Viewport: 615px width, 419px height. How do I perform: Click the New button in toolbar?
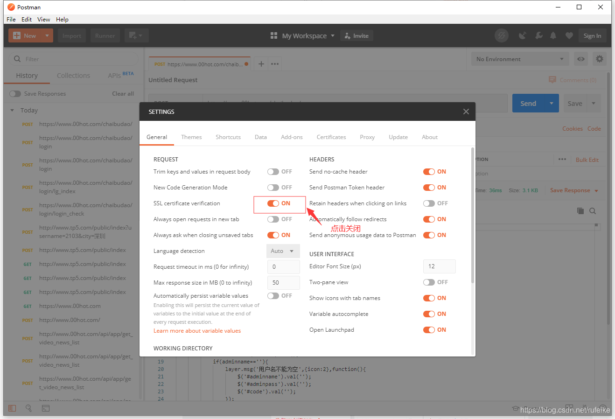pos(25,35)
